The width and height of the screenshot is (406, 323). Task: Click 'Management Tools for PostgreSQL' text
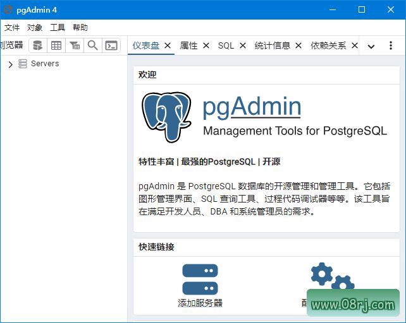295,131
